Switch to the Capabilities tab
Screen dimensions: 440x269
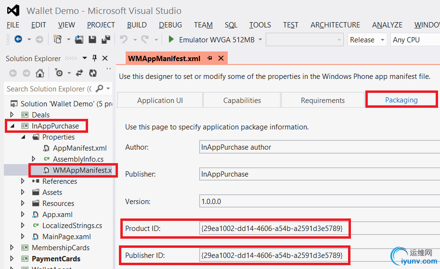242,101
